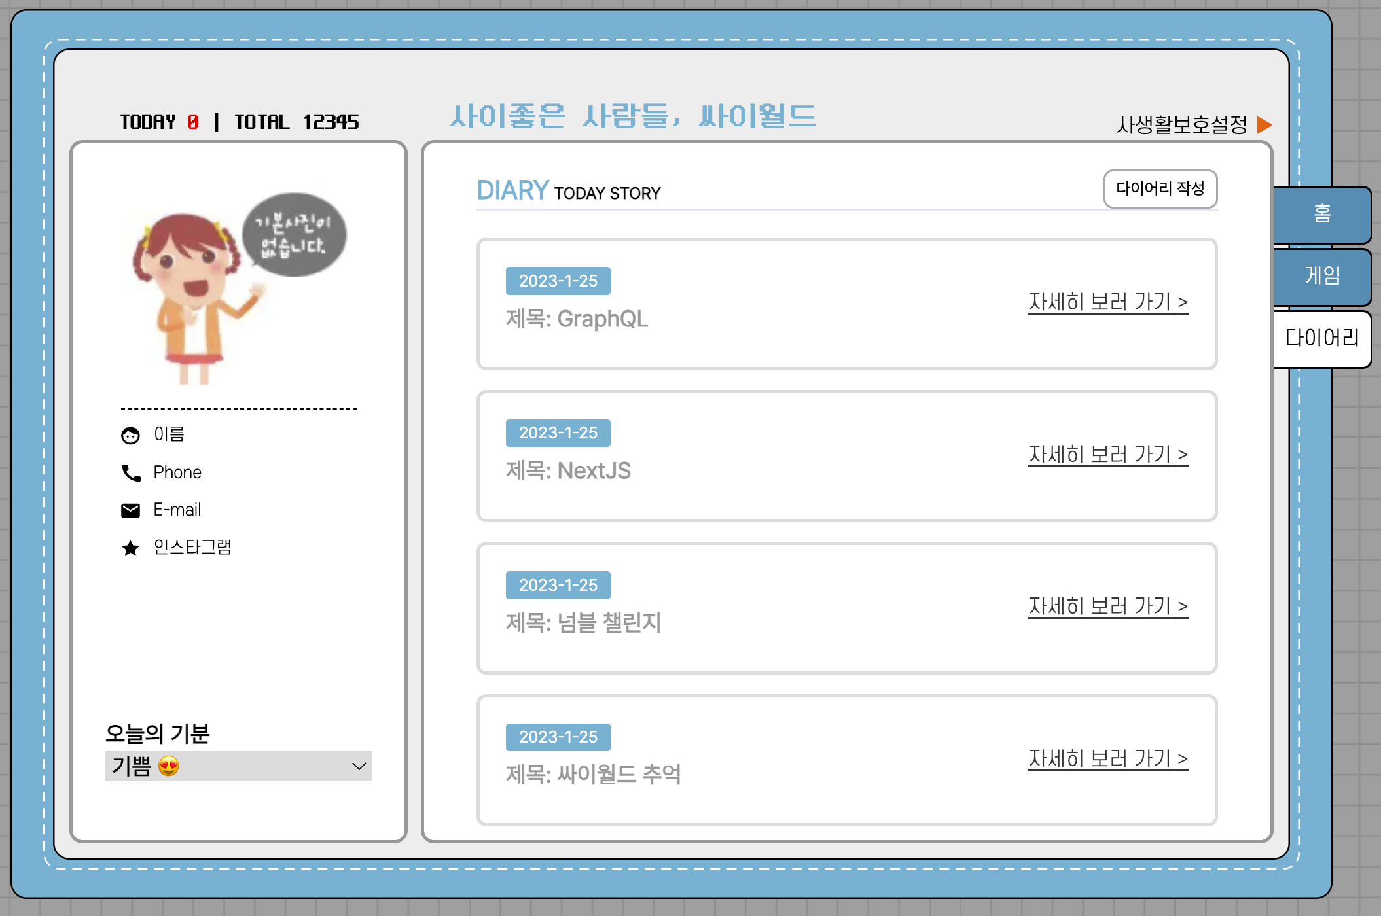Open the 싸이월드 추억 entry details
Image resolution: width=1381 pixels, height=916 pixels.
[x=1108, y=758]
